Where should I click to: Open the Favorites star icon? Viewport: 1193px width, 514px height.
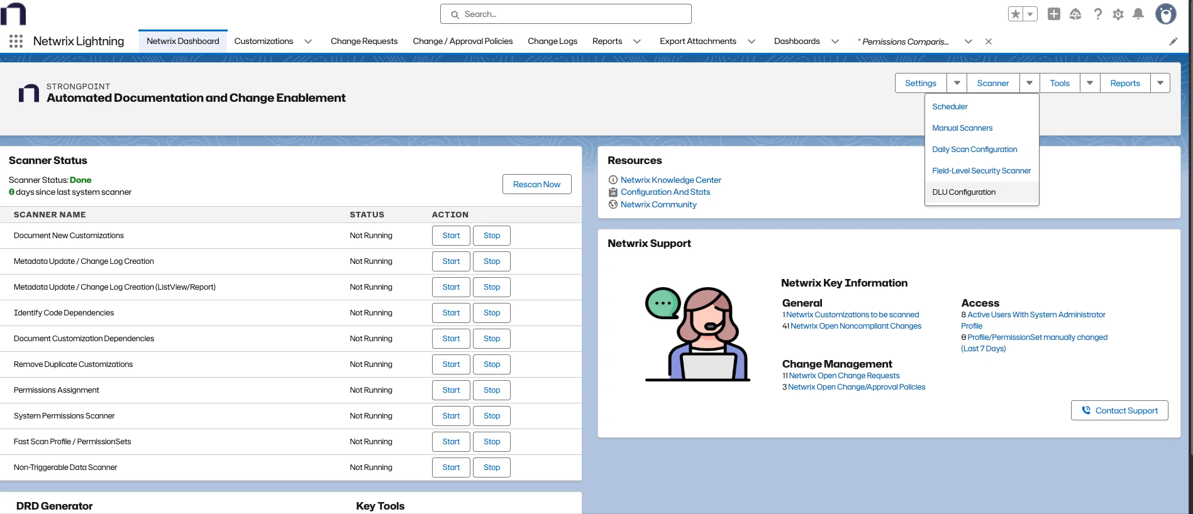pyautogui.click(x=1016, y=14)
